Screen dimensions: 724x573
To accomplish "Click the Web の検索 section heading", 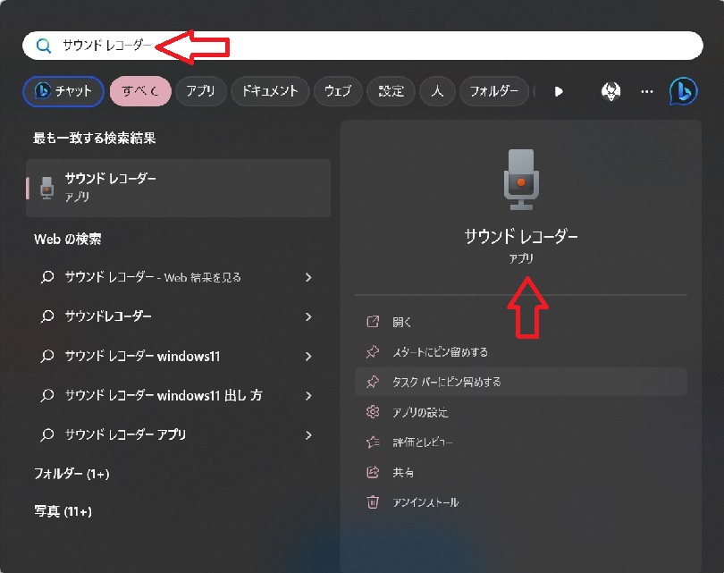I will click(x=67, y=240).
